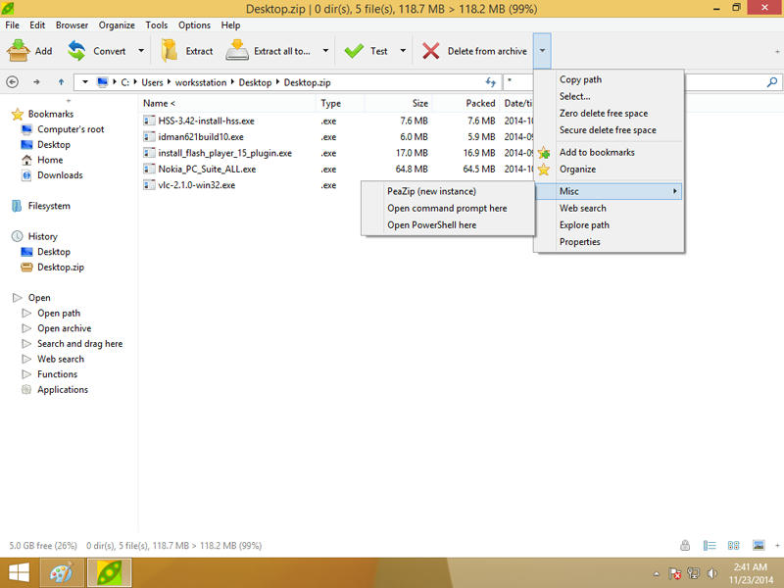Choose Zero delete free space
This screenshot has height=588, width=784.
point(609,114)
